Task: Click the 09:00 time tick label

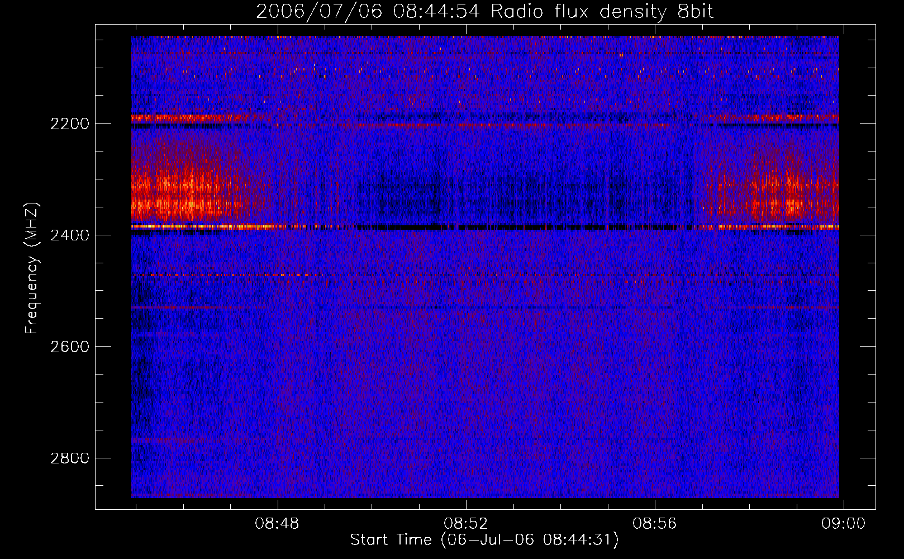Action: (x=843, y=524)
